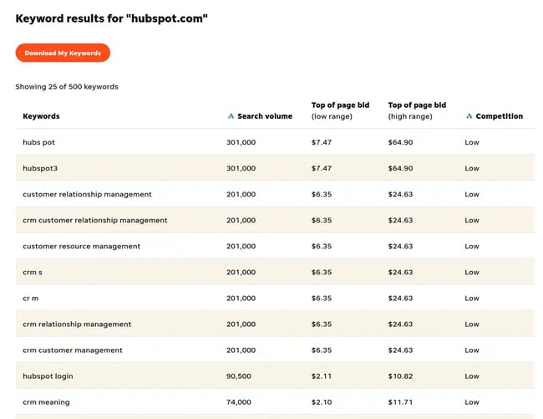Click Top of page bid high range header
This screenshot has width=543, height=419.
tap(417, 110)
